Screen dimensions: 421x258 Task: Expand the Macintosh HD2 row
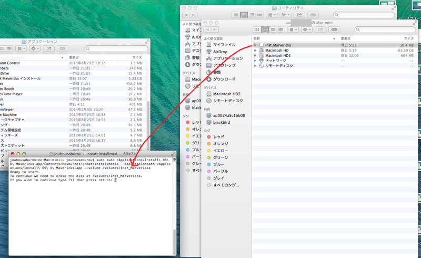255,55
